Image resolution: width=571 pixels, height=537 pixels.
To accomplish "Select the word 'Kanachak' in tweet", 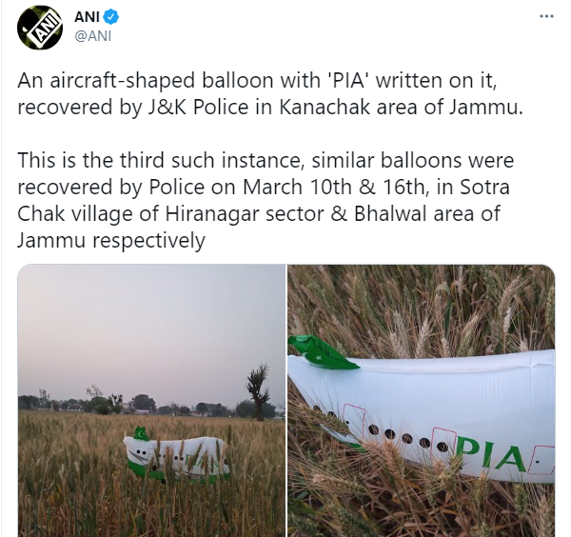I will [325, 107].
